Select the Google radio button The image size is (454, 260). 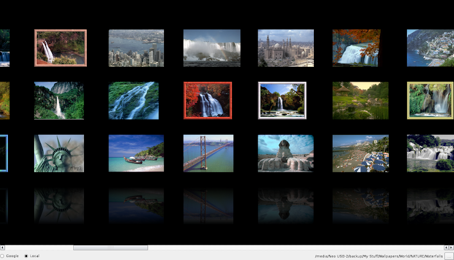click(x=2, y=256)
